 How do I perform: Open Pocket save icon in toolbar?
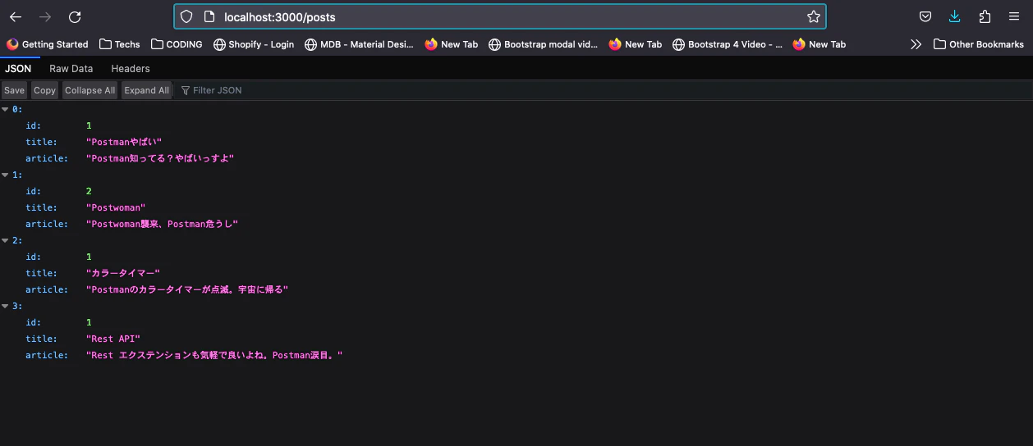(925, 16)
